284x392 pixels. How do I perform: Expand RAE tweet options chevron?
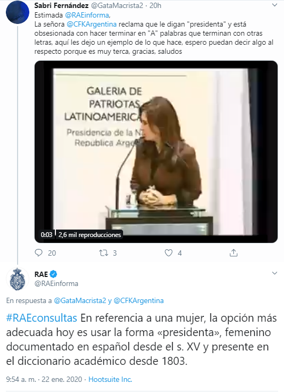(274, 273)
